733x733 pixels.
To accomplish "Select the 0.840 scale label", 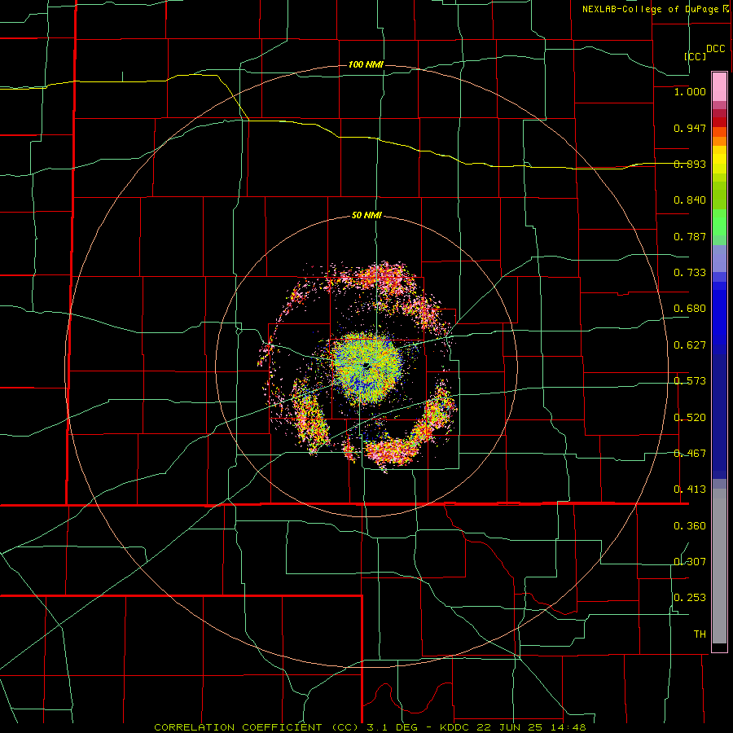I will [x=690, y=200].
